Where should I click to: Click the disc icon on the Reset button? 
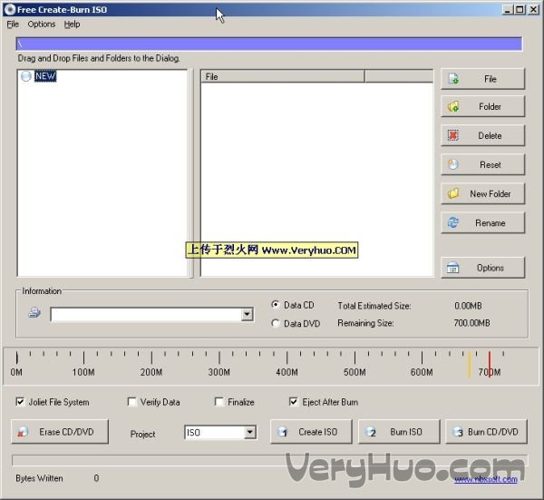[x=453, y=164]
